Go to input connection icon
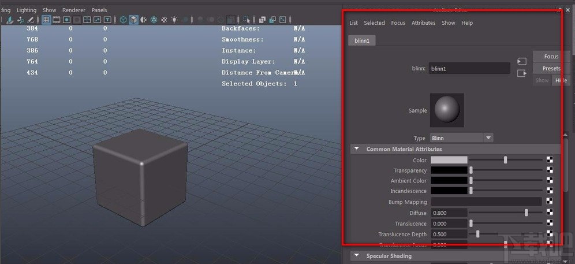This screenshot has width=575, height=264. coord(521,62)
